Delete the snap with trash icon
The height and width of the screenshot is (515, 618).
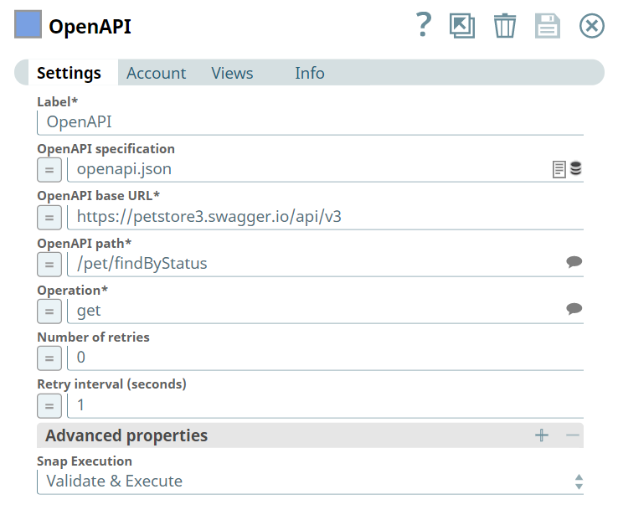click(505, 26)
